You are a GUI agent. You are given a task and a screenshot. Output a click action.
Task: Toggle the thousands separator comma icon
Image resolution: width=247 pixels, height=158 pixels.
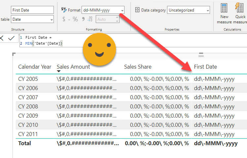pos(84,19)
